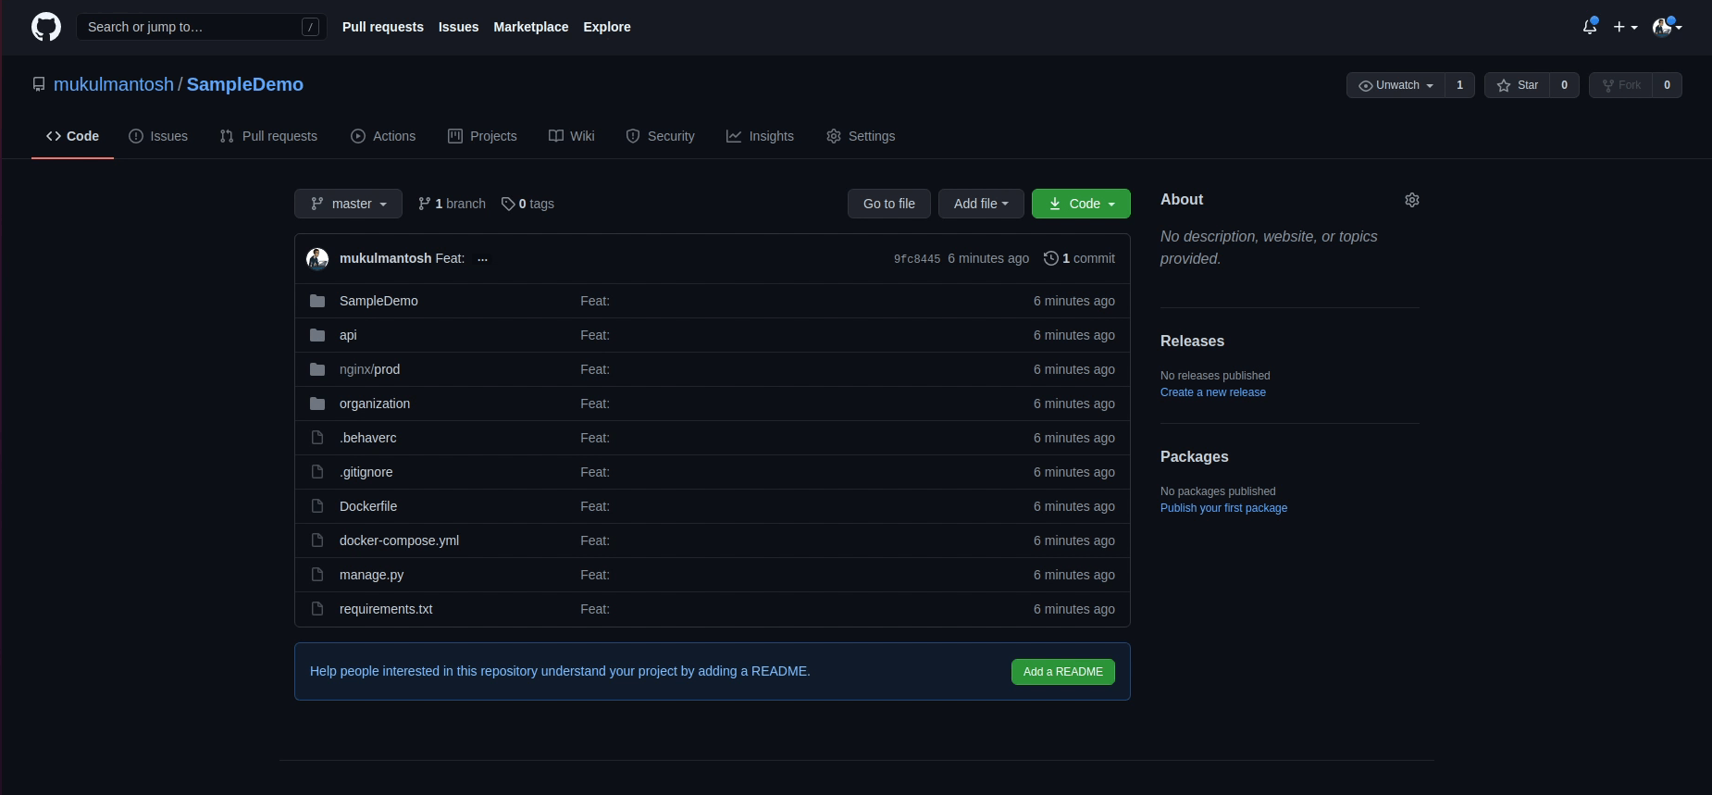Open the manage.py file name

pyautogui.click(x=371, y=575)
